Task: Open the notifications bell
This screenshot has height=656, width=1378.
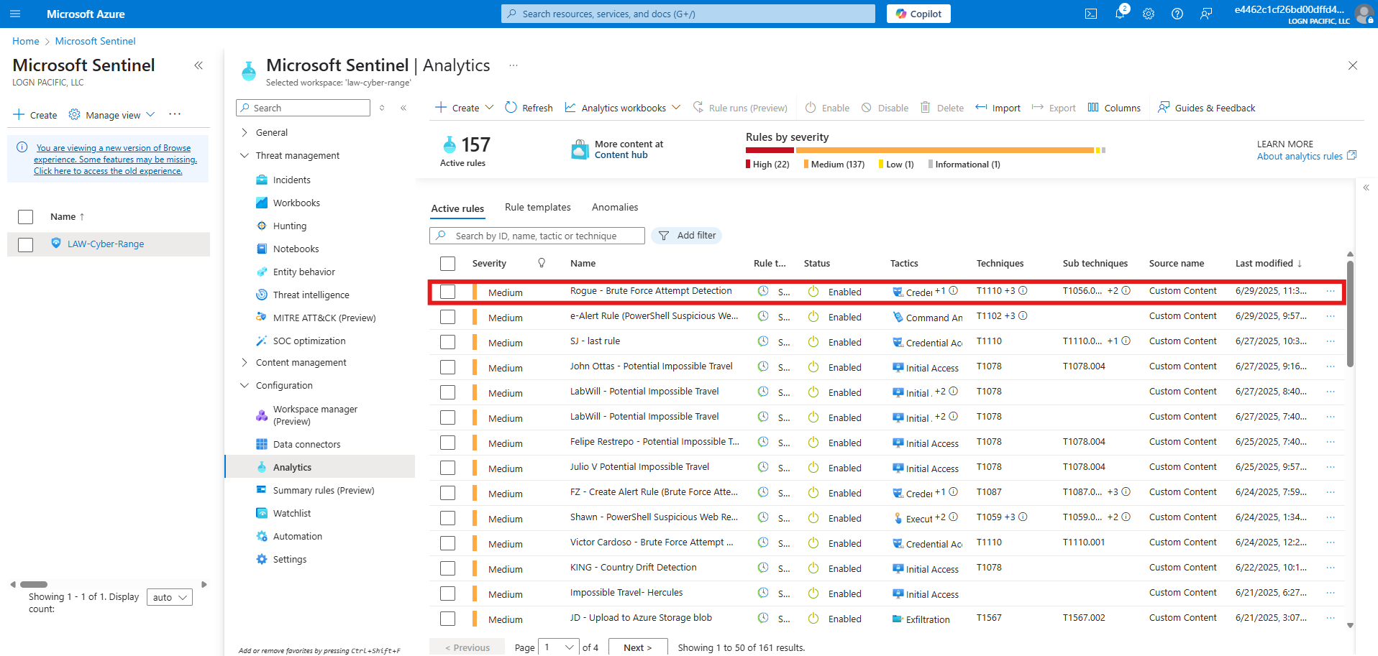Action: click(1120, 14)
